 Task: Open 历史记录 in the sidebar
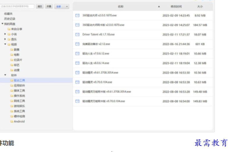click(10, 19)
